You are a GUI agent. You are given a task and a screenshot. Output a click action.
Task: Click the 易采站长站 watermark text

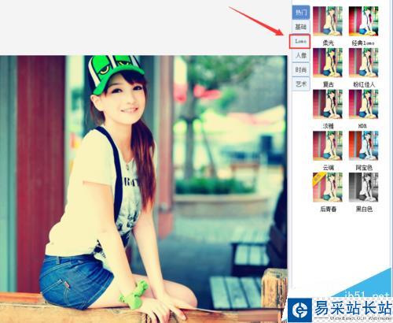click(353, 308)
